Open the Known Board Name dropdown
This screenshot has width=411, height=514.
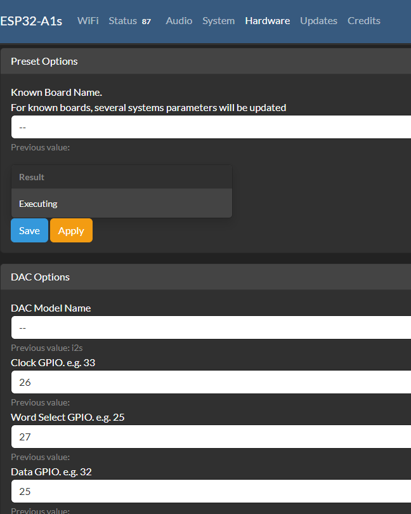[x=211, y=127]
